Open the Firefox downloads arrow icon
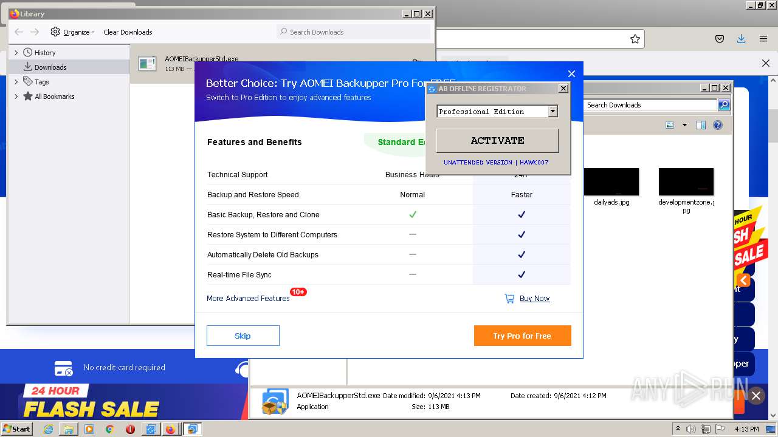The width and height of the screenshot is (778, 437). pos(741,39)
